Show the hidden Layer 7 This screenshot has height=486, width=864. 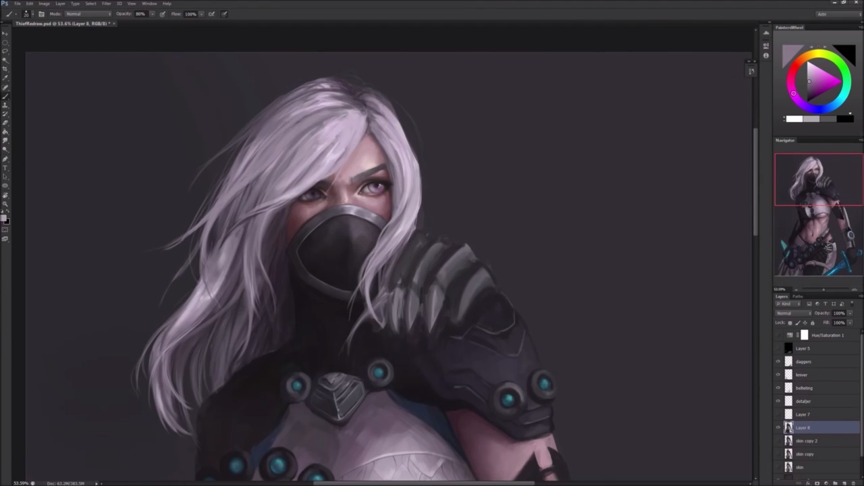coord(778,414)
